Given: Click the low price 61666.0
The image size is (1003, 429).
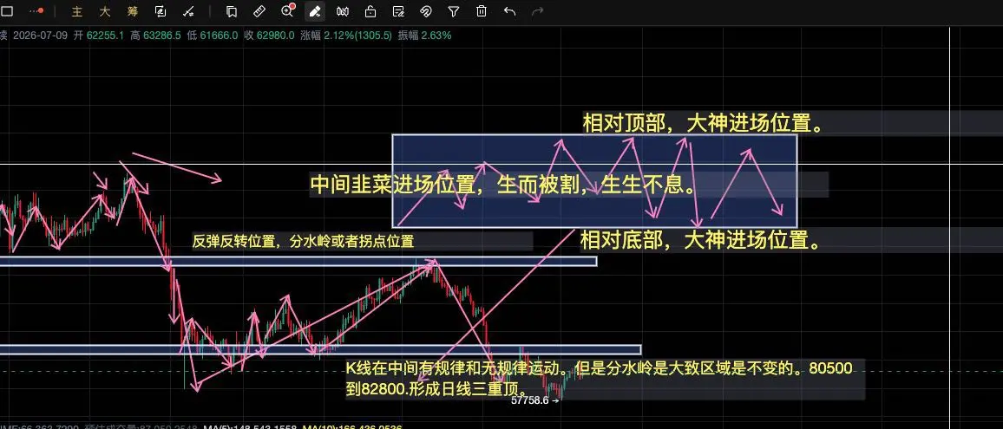Looking at the screenshot, I should click(219, 36).
